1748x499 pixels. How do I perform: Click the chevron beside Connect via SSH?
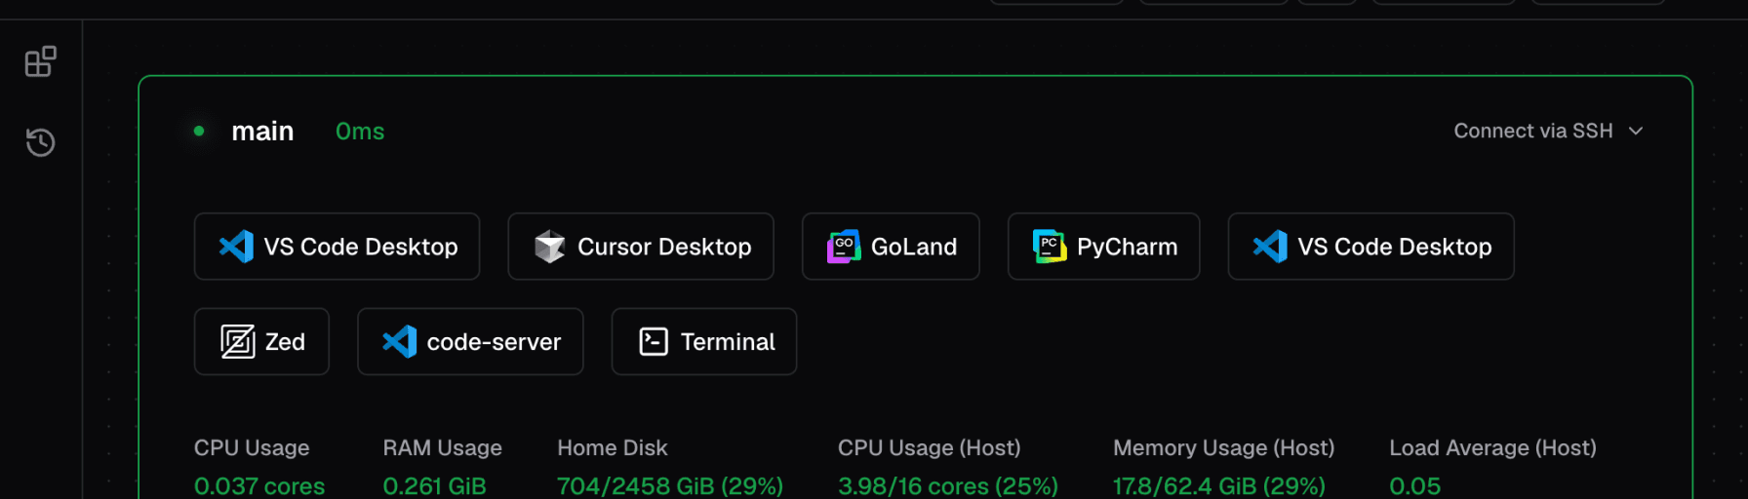point(1636,131)
